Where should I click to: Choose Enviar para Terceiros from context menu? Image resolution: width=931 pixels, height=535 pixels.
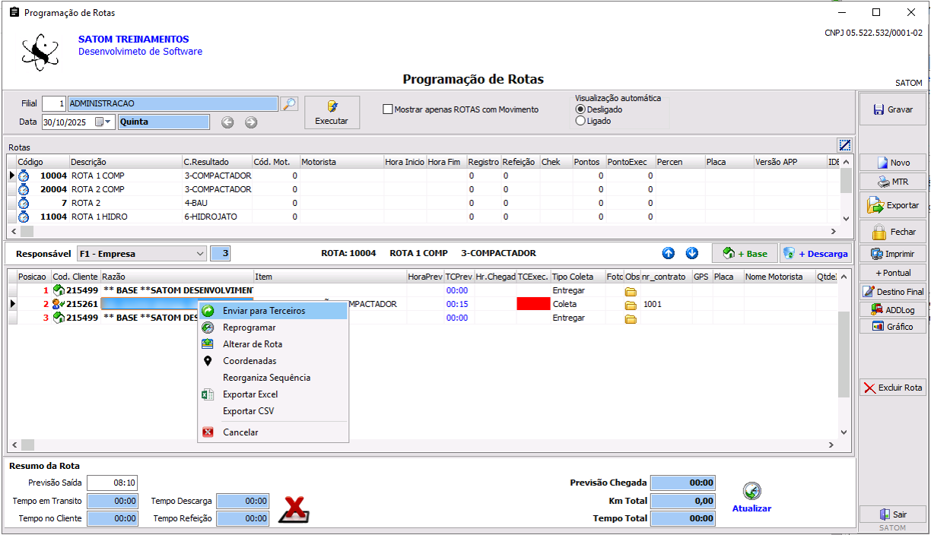coord(263,311)
